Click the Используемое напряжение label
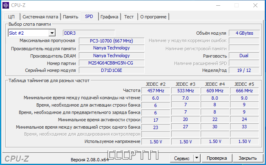The image size is (266, 165). coord(112,141)
